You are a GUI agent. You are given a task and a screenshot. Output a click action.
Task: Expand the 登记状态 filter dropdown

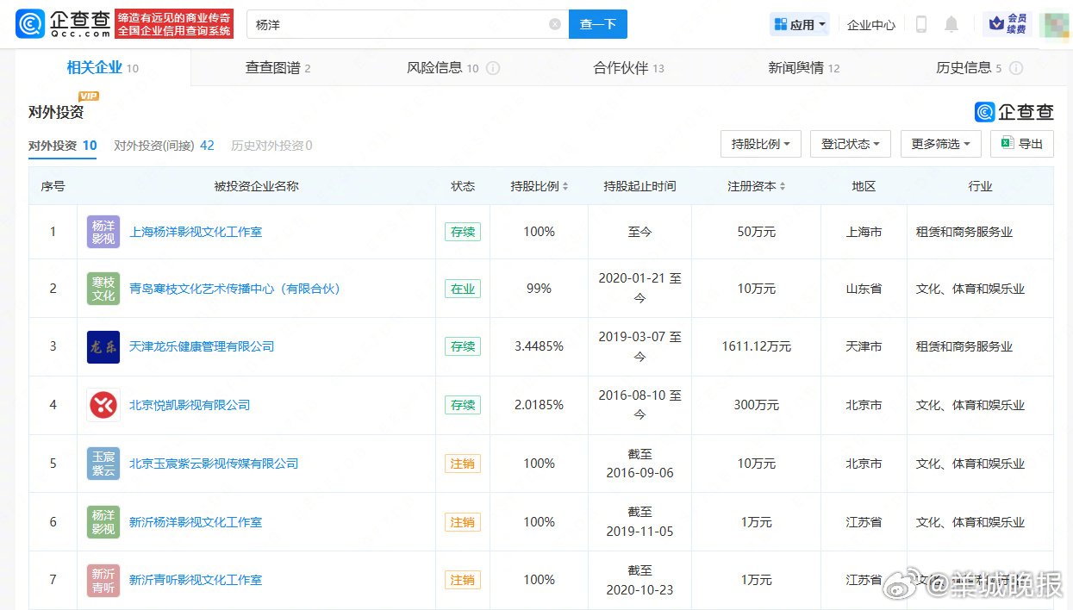[850, 145]
